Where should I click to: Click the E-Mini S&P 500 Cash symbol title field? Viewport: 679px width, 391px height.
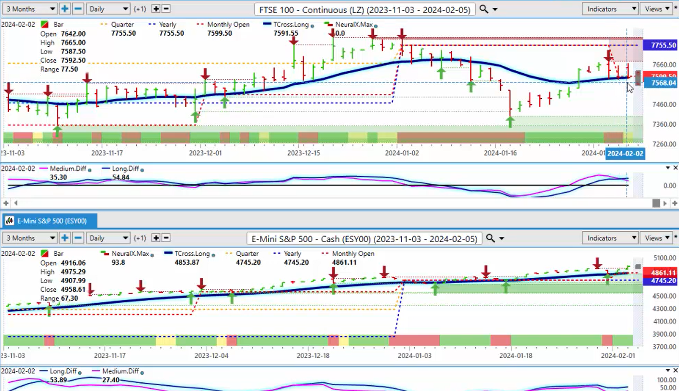click(x=364, y=238)
